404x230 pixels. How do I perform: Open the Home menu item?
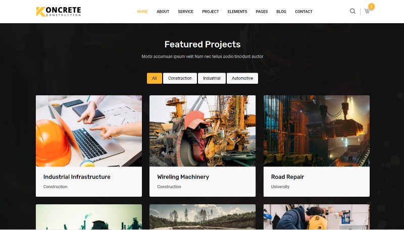[142, 12]
